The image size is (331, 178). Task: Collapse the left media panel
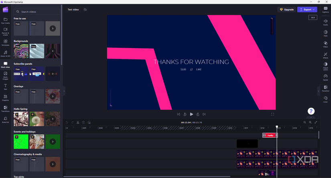click(64, 91)
